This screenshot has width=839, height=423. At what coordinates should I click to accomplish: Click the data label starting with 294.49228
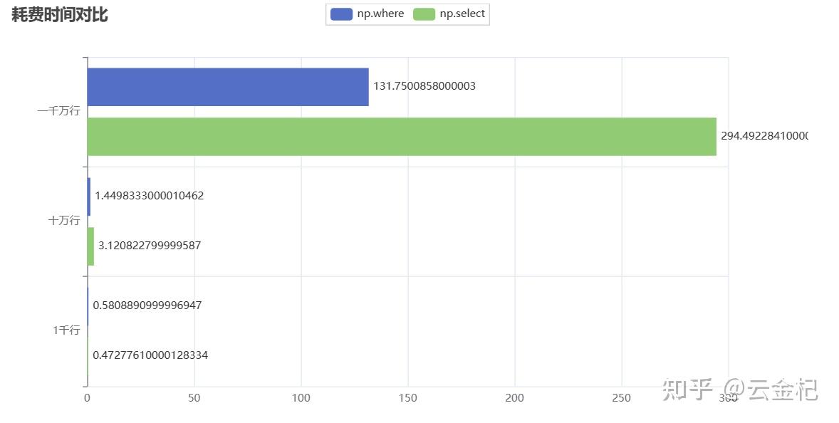[x=764, y=135]
